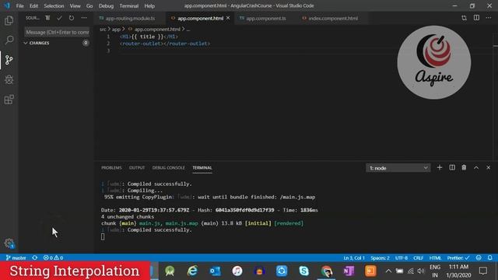Split the editor to the right
498x280 pixels.
476,18
